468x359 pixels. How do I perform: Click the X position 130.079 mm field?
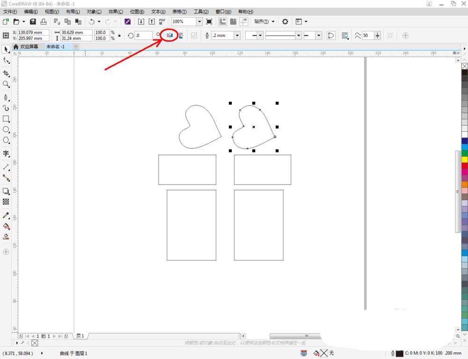33,32
